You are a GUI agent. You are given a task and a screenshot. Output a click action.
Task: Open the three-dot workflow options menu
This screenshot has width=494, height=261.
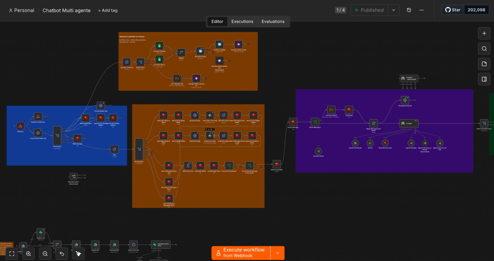point(422,10)
